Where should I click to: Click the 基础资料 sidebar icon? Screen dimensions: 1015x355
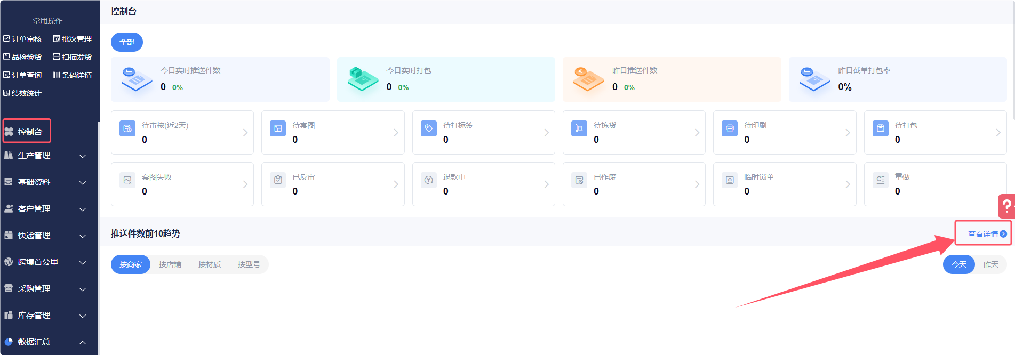pyautogui.click(x=9, y=182)
